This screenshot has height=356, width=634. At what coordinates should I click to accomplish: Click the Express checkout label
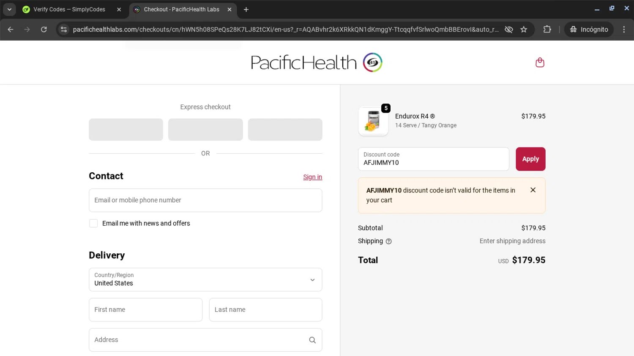(205, 107)
